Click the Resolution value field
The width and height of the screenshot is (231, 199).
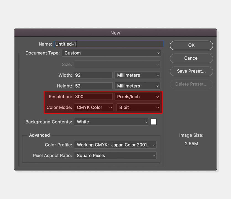pyautogui.click(x=93, y=97)
